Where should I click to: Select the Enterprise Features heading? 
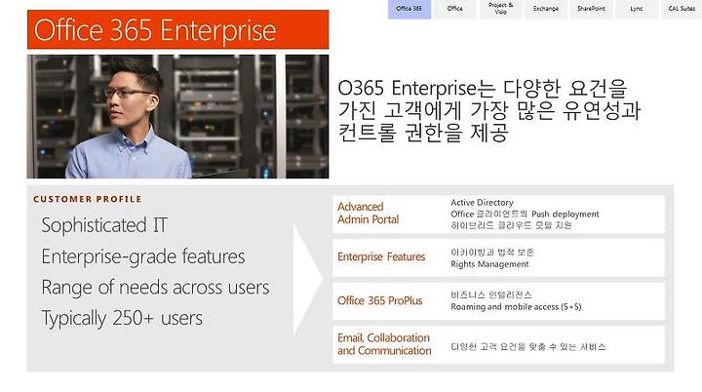pos(381,256)
